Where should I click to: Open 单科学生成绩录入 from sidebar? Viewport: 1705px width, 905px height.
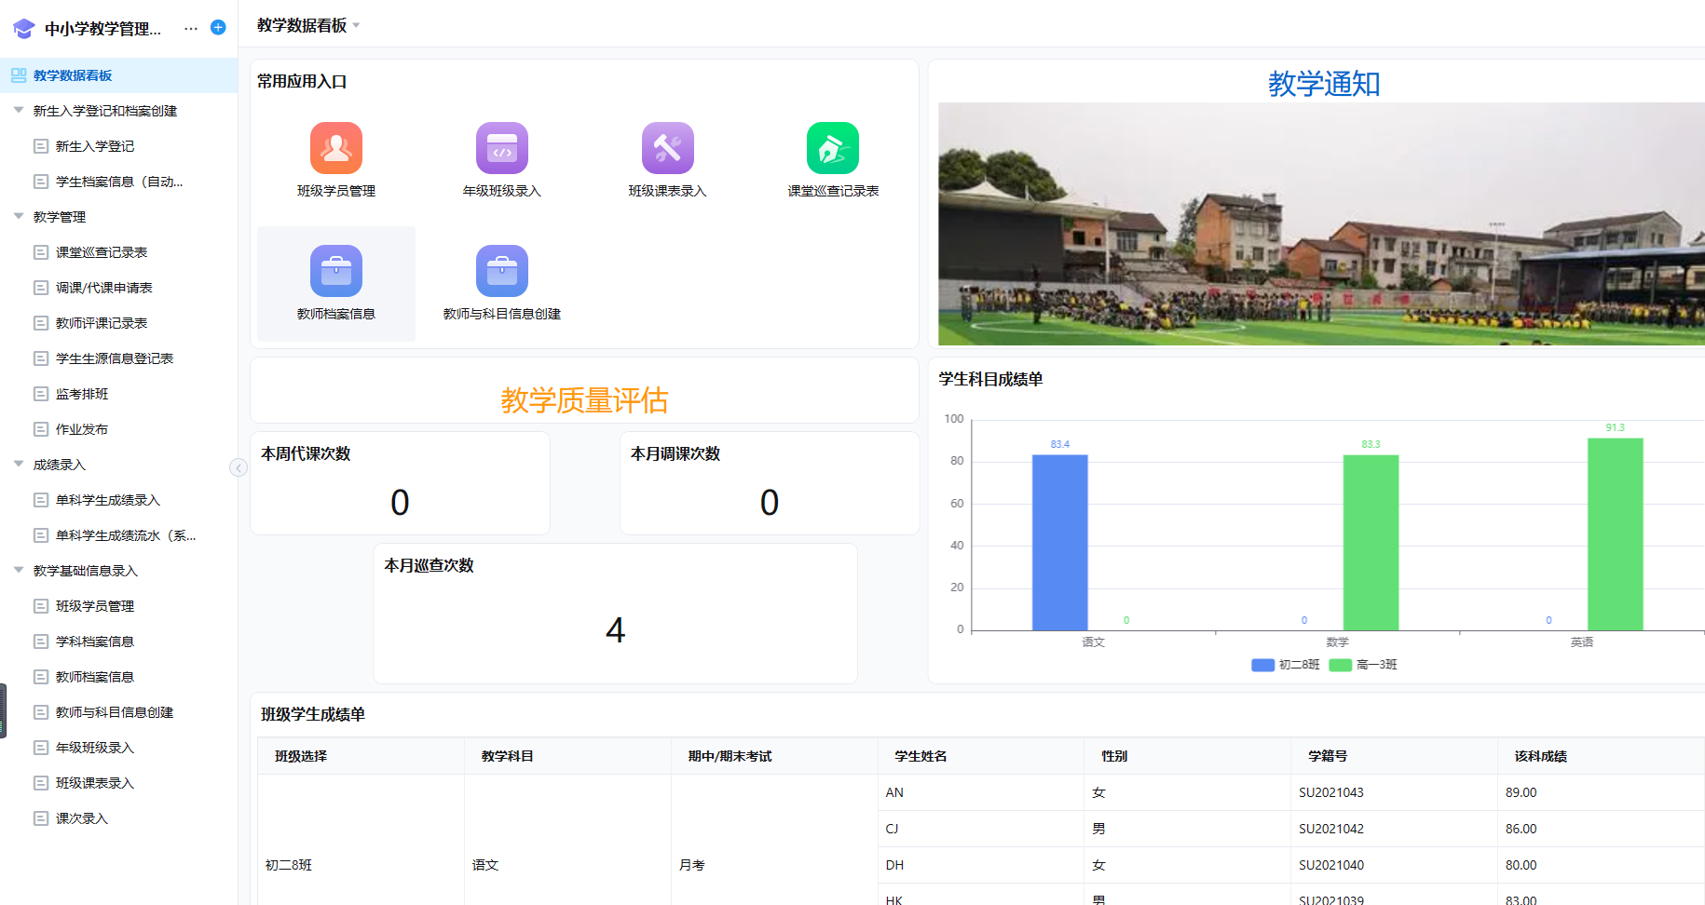[x=106, y=500]
